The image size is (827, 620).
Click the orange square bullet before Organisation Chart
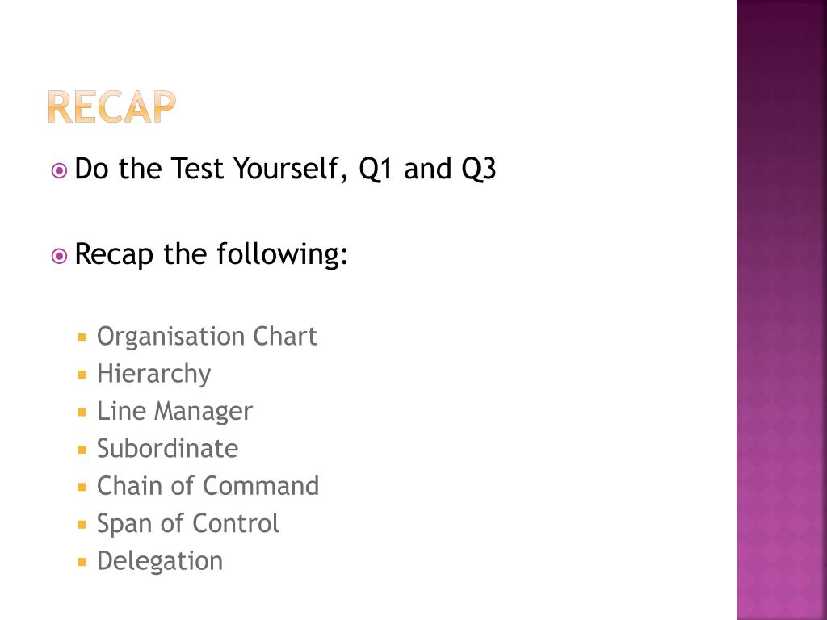[82, 337]
